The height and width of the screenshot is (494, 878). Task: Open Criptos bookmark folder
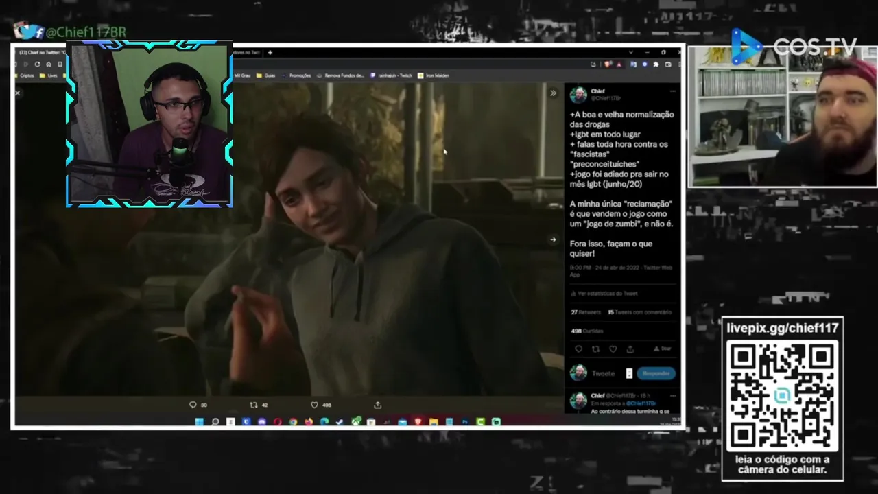23,75
